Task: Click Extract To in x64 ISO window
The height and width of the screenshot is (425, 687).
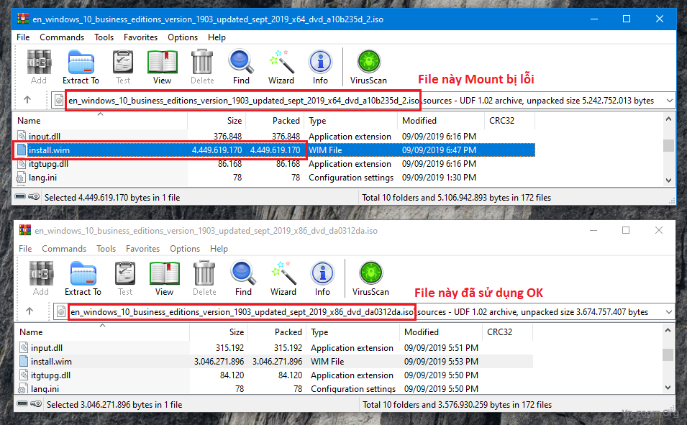Action: (x=81, y=67)
